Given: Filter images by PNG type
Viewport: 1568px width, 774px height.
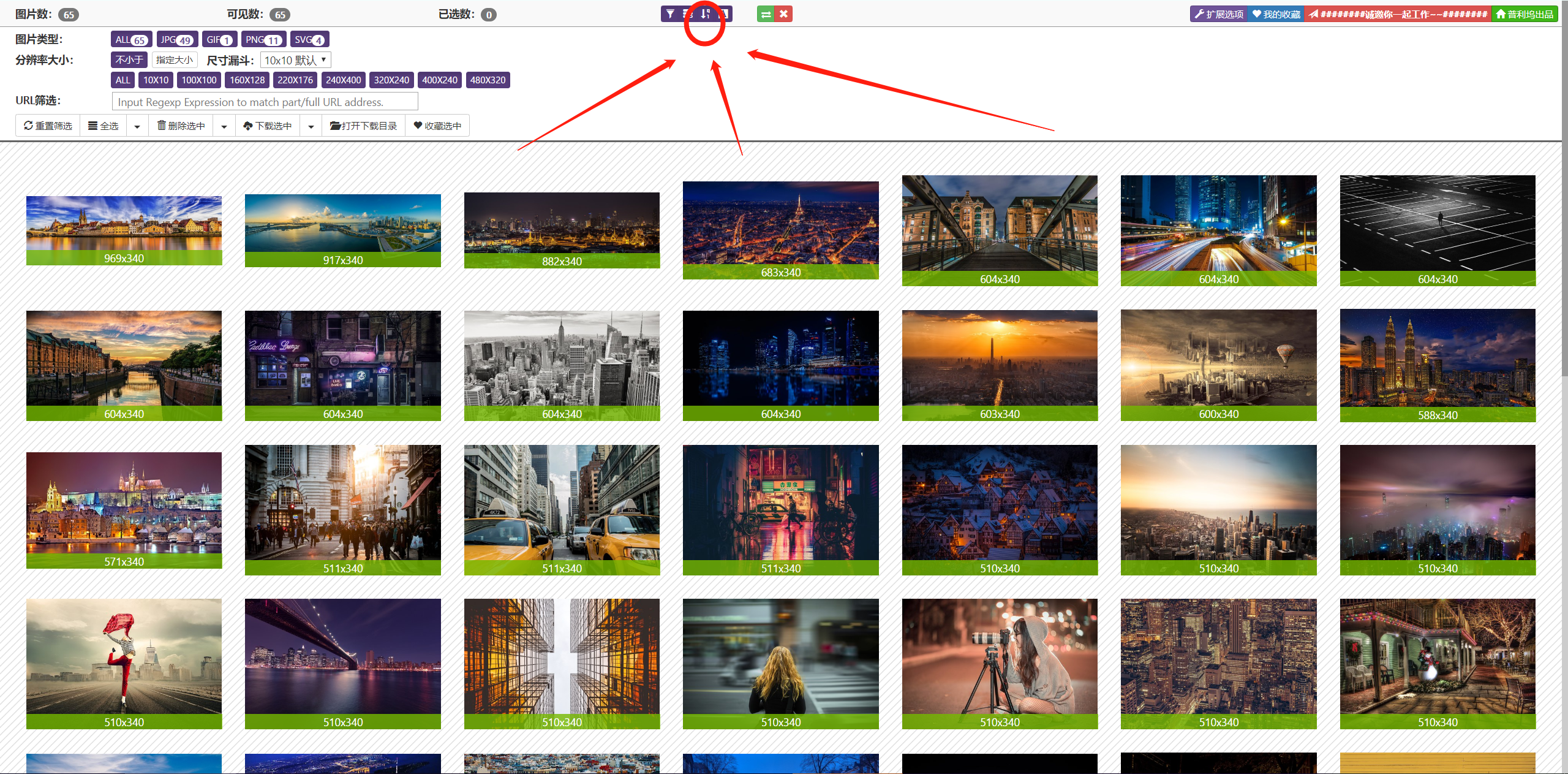Looking at the screenshot, I should tap(263, 39).
